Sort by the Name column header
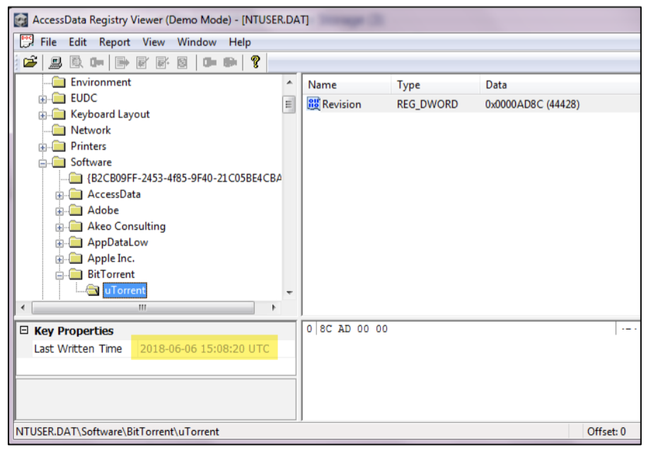This screenshot has width=651, height=457. point(347,85)
